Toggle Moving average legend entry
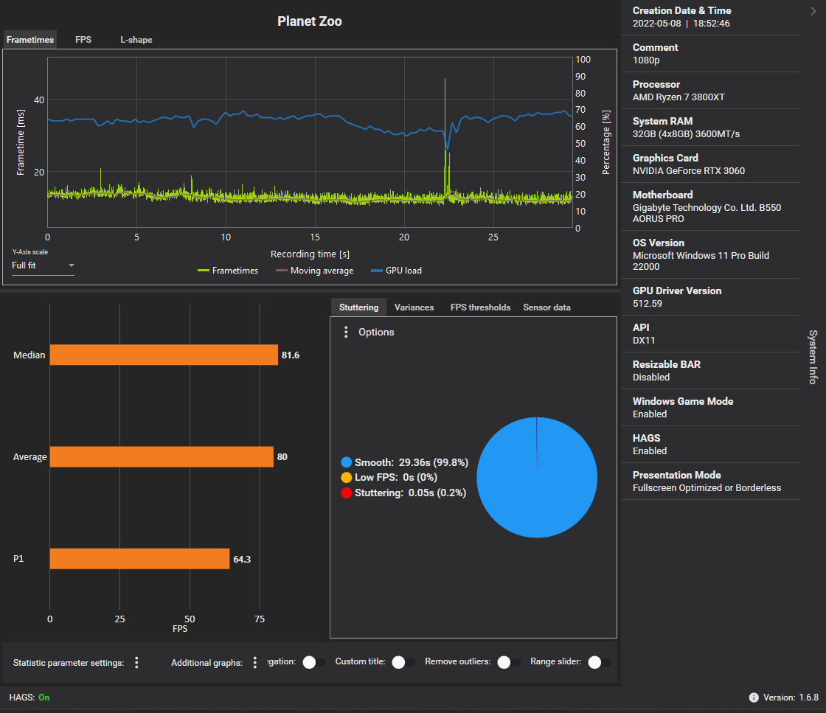This screenshot has width=826, height=713. [314, 271]
